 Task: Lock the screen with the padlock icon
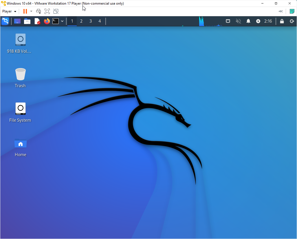[282, 21]
